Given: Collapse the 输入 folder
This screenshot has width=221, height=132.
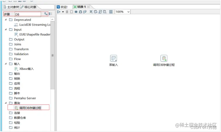Looking at the screenshot, I should tap(6, 64).
